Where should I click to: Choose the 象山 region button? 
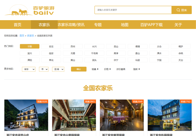click(x=137, y=53)
